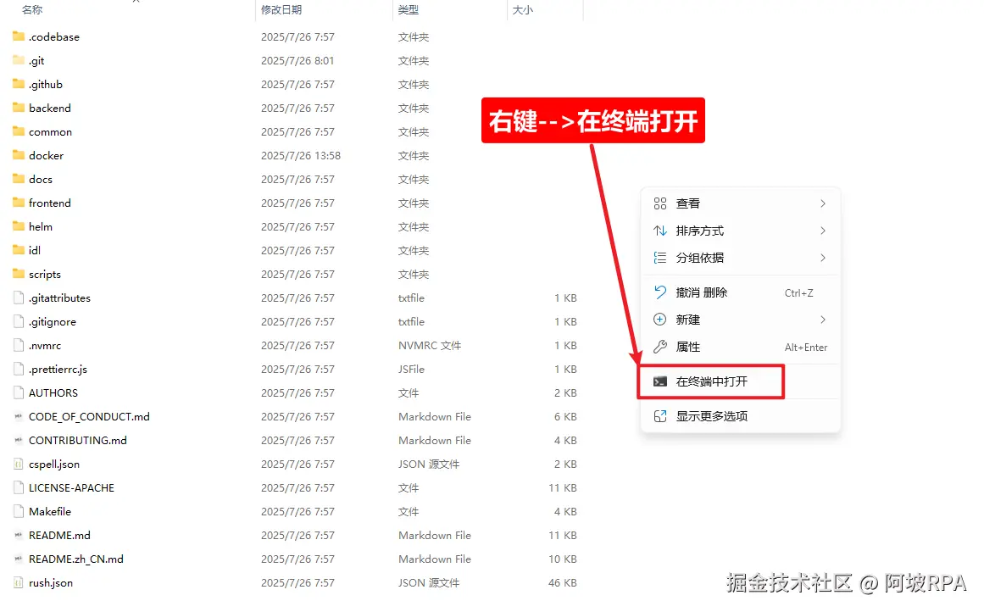Select the CONTRIBUTING.md file name
This screenshot has width=984, height=612.
tap(78, 440)
